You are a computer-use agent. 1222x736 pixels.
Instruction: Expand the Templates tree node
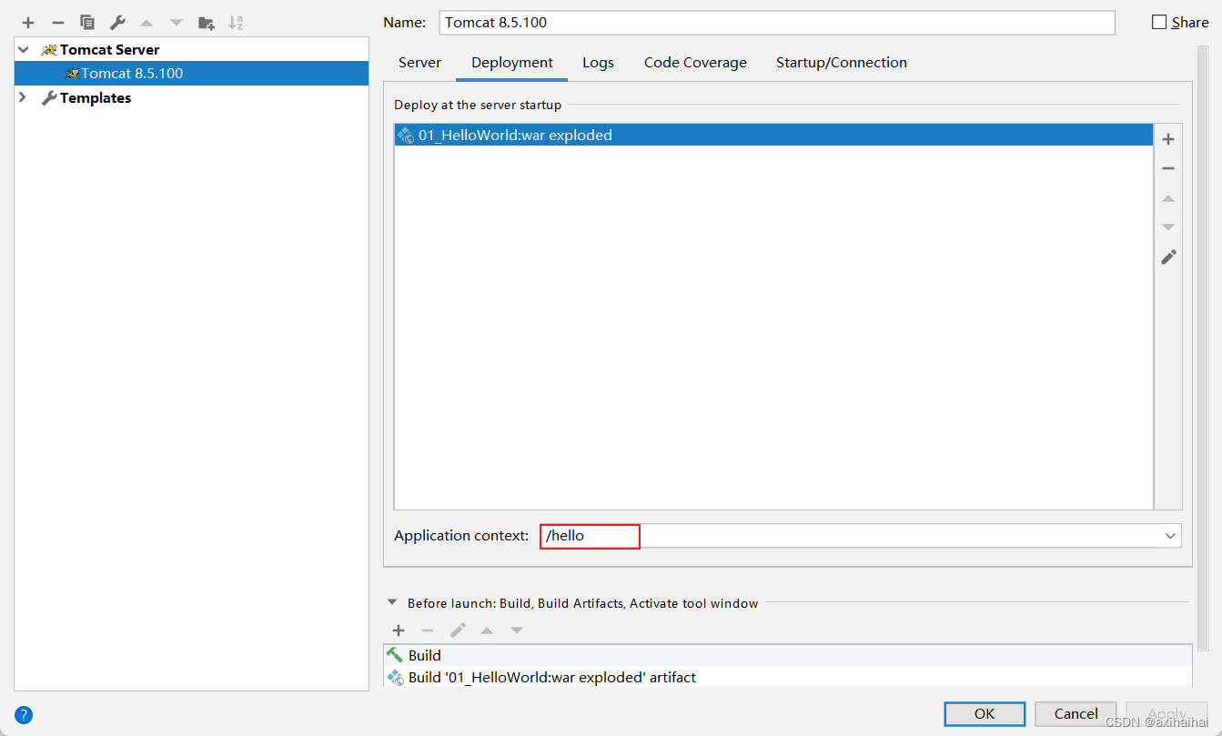click(x=23, y=97)
